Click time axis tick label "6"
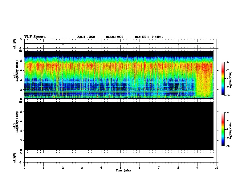The height and width of the screenshot is (188, 244). tap(140, 168)
